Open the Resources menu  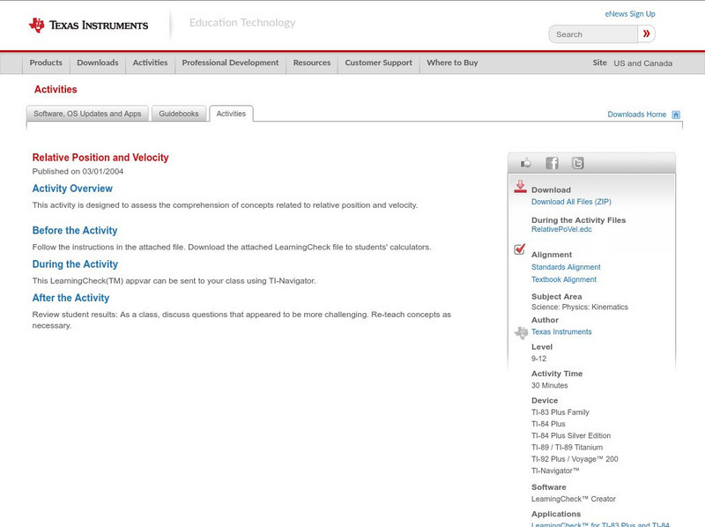[x=313, y=63]
